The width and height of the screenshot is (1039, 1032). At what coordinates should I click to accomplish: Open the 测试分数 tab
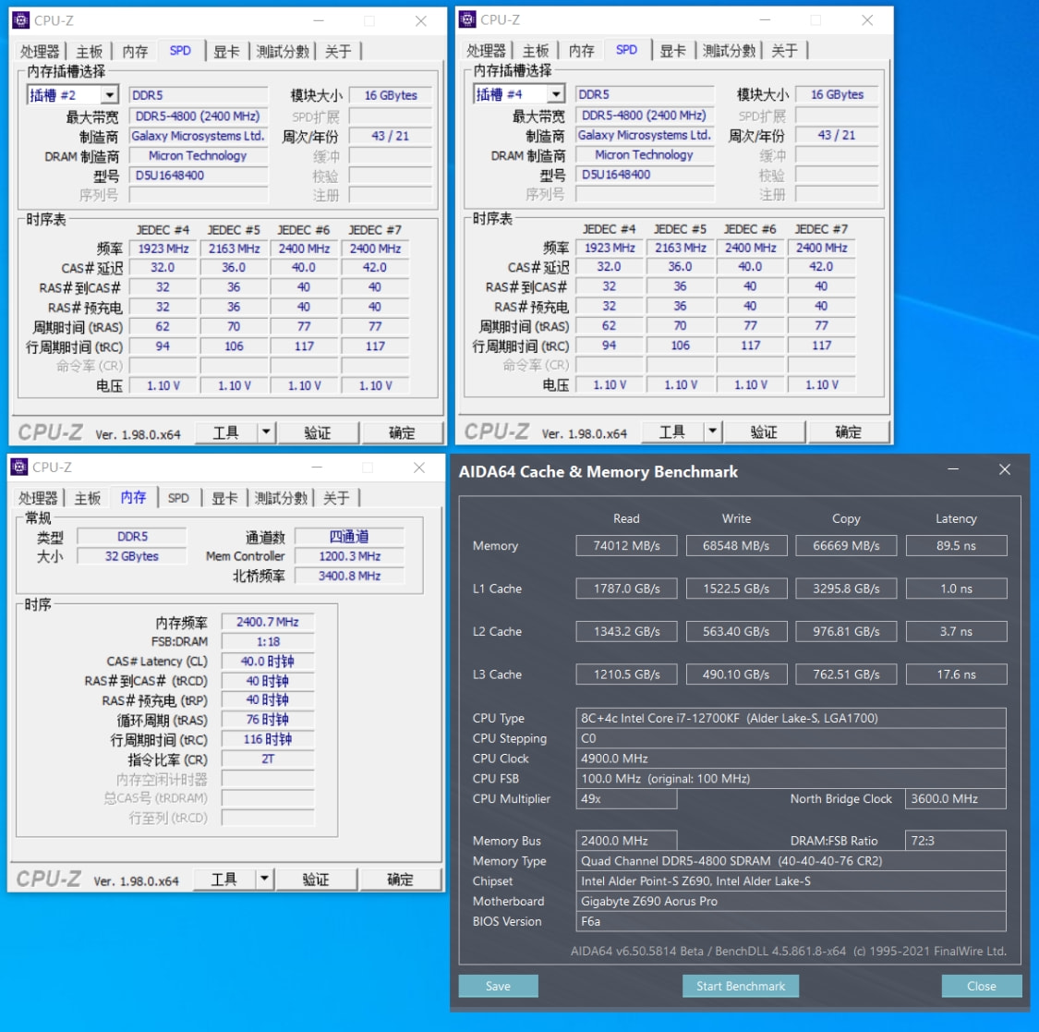click(282, 51)
